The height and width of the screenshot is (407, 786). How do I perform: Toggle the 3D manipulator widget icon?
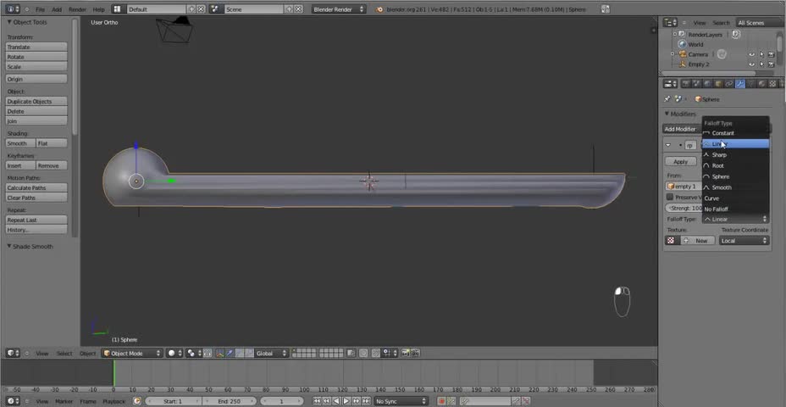pyautogui.click(x=220, y=354)
